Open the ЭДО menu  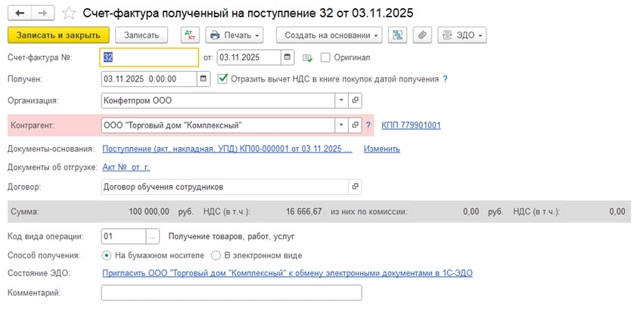click(461, 35)
